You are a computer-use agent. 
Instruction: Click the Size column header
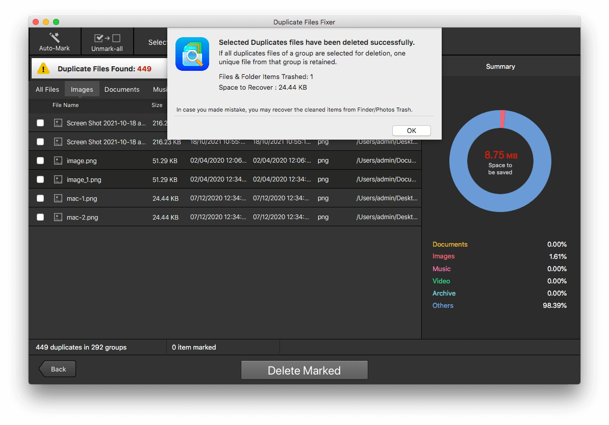(x=157, y=105)
